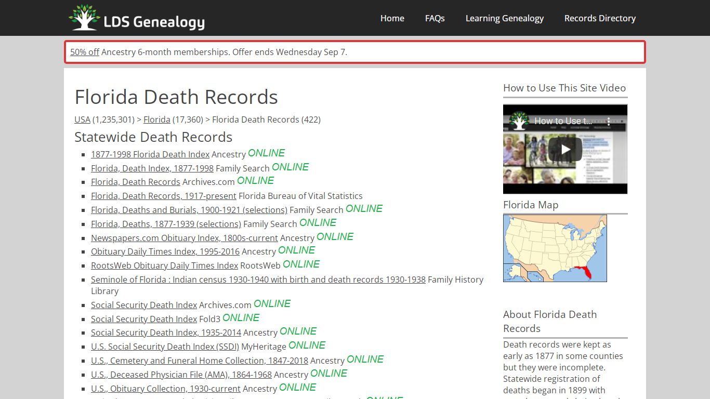The height and width of the screenshot is (399, 710).
Task: Click the 'Family History Library' source text
Action: pos(287,285)
